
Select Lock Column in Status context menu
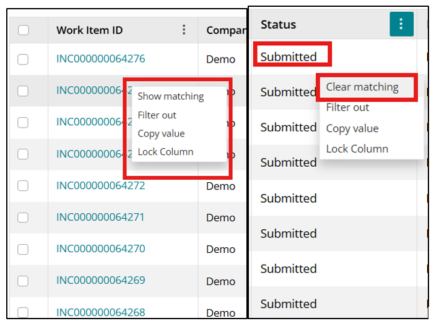tap(357, 149)
